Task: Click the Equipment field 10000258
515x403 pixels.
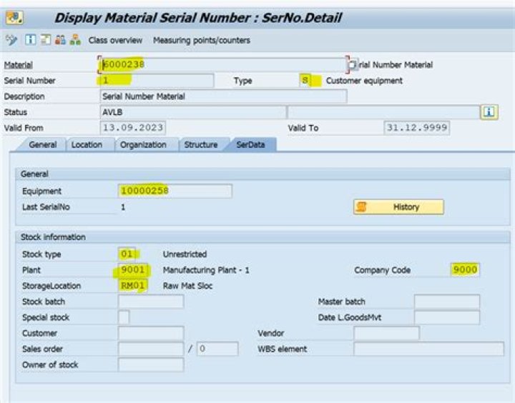Action: click(175, 191)
